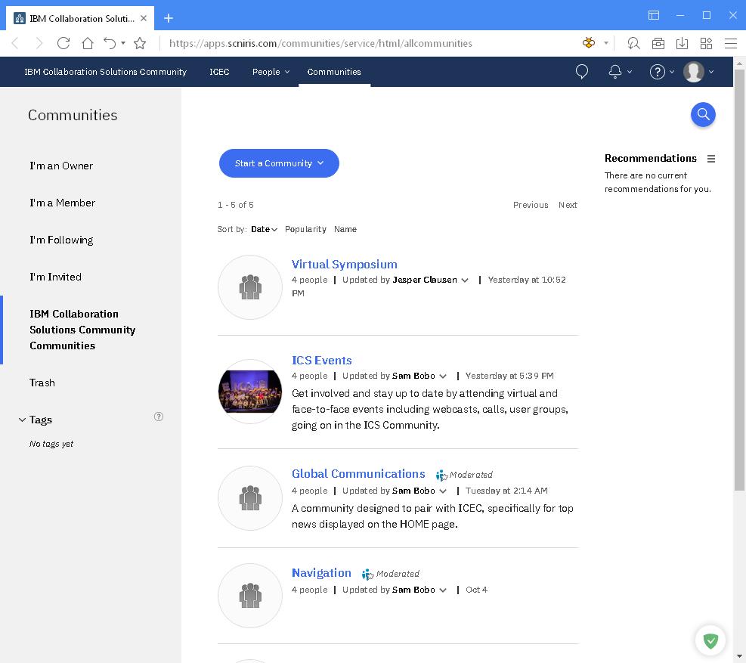Viewport: 746px width, 663px height.
Task: Open the Navigation community link
Action: pos(321,572)
